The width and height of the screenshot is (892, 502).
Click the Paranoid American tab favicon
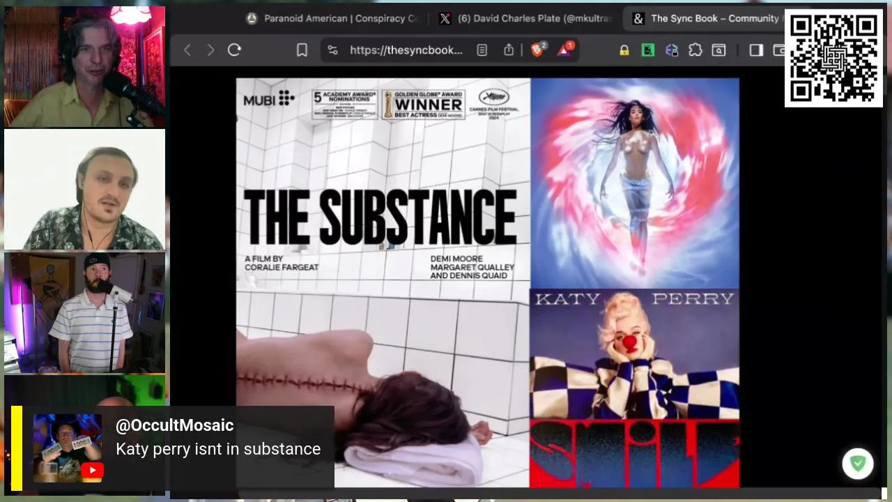click(252, 19)
